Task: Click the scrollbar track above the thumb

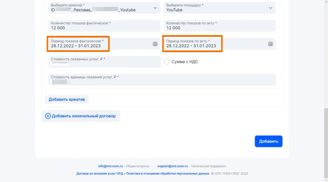Action: pos(326,55)
